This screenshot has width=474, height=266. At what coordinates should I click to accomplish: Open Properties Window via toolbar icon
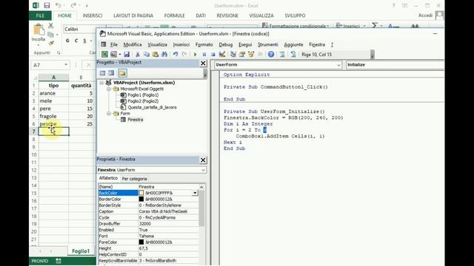[242, 54]
